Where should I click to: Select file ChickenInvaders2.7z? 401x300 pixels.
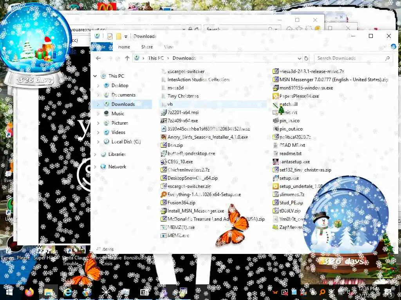188,170
